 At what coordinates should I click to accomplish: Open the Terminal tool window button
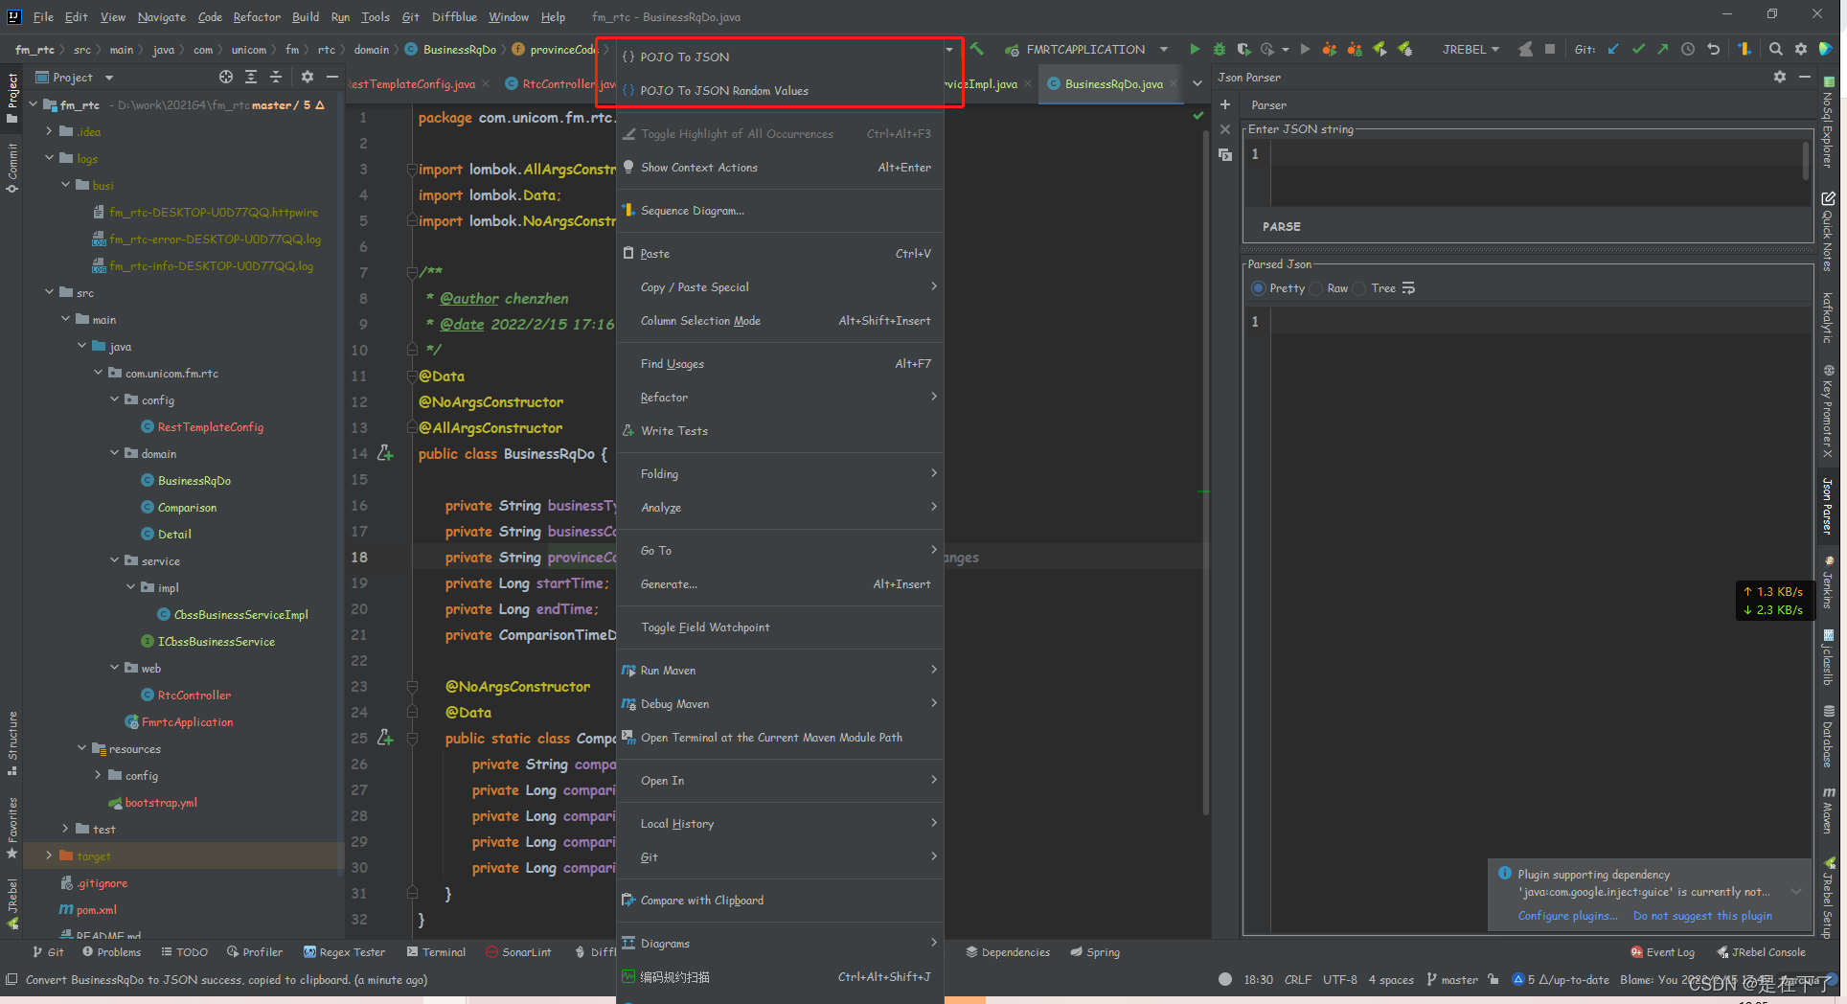[x=436, y=952]
